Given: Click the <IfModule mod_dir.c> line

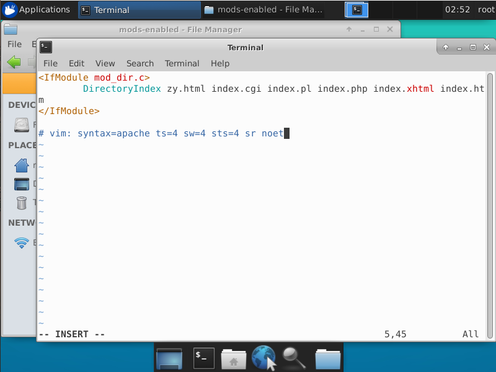Looking at the screenshot, I should (x=94, y=77).
